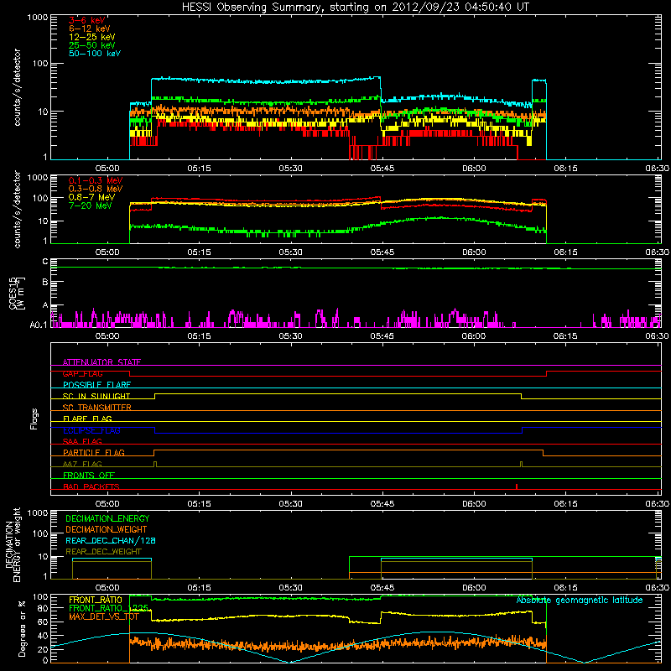Click the 0.8-7 MeV legend label
Viewport: 671px width, 671px height.
tap(91, 197)
